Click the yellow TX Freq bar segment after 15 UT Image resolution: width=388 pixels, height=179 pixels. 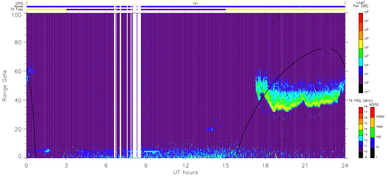285,9
